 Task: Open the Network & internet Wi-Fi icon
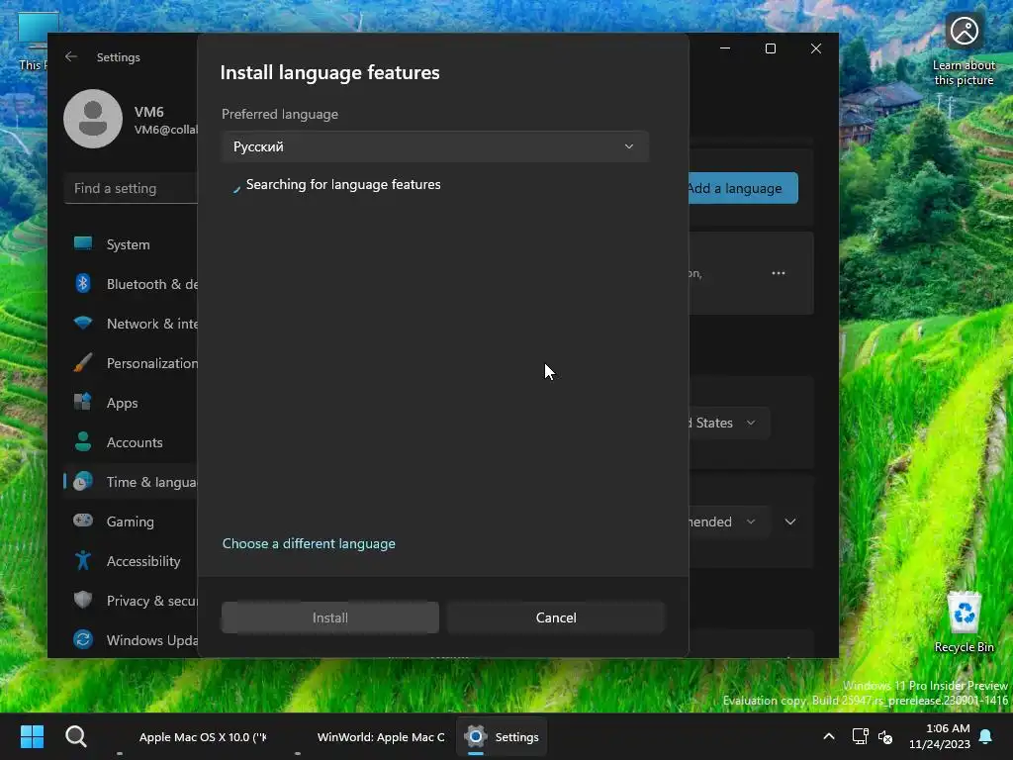click(83, 324)
